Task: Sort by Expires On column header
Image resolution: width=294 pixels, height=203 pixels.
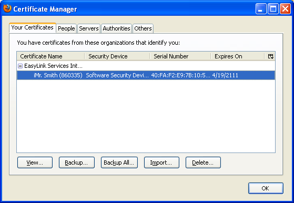Action: click(238, 56)
